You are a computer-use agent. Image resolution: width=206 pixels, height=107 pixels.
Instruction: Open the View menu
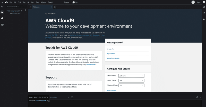[24, 2]
